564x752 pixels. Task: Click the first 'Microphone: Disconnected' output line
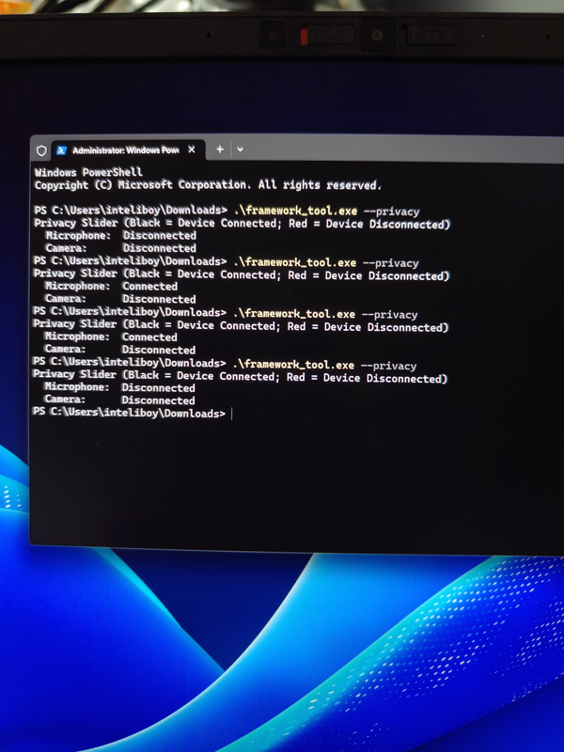(x=121, y=236)
